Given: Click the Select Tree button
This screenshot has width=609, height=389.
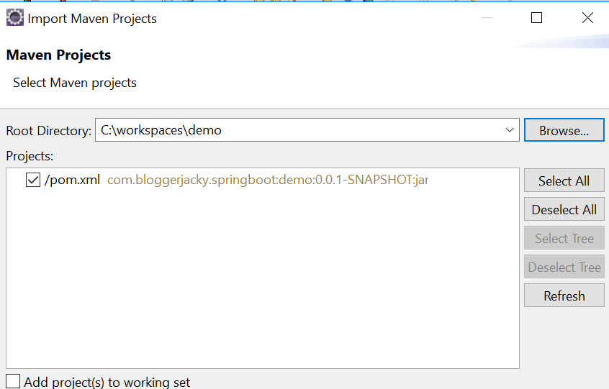Looking at the screenshot, I should [x=564, y=239].
